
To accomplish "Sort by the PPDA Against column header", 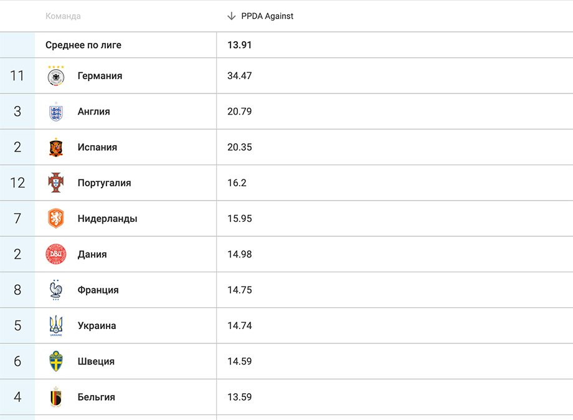I will 267,16.
